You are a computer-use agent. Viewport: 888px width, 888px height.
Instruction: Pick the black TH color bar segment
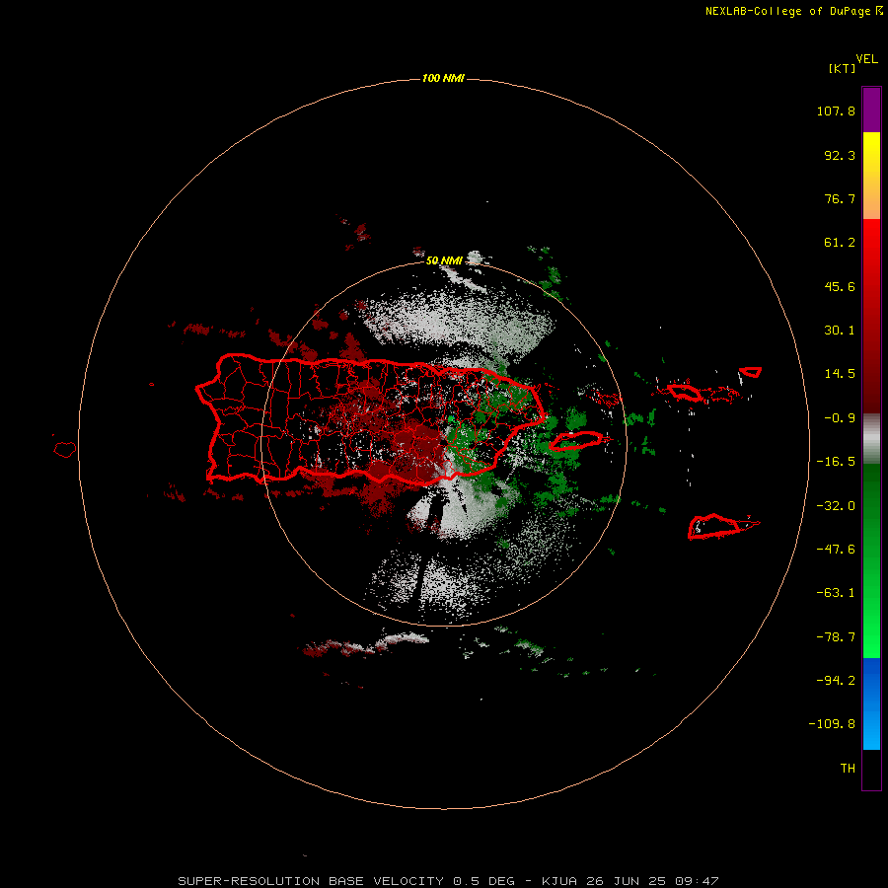click(871, 769)
